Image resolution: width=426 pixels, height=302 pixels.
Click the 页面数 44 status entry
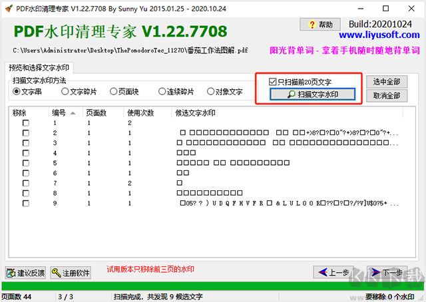click(x=16, y=297)
